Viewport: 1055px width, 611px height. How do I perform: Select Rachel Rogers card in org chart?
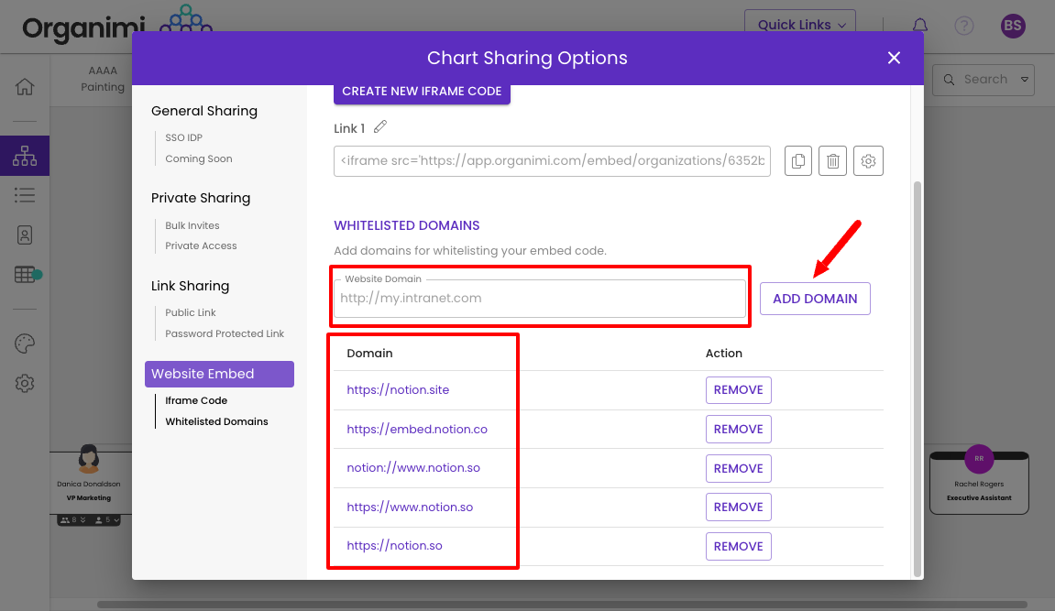coord(979,483)
